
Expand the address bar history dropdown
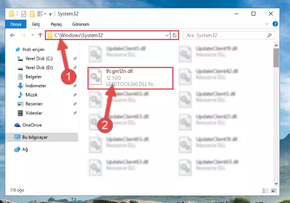167,35
